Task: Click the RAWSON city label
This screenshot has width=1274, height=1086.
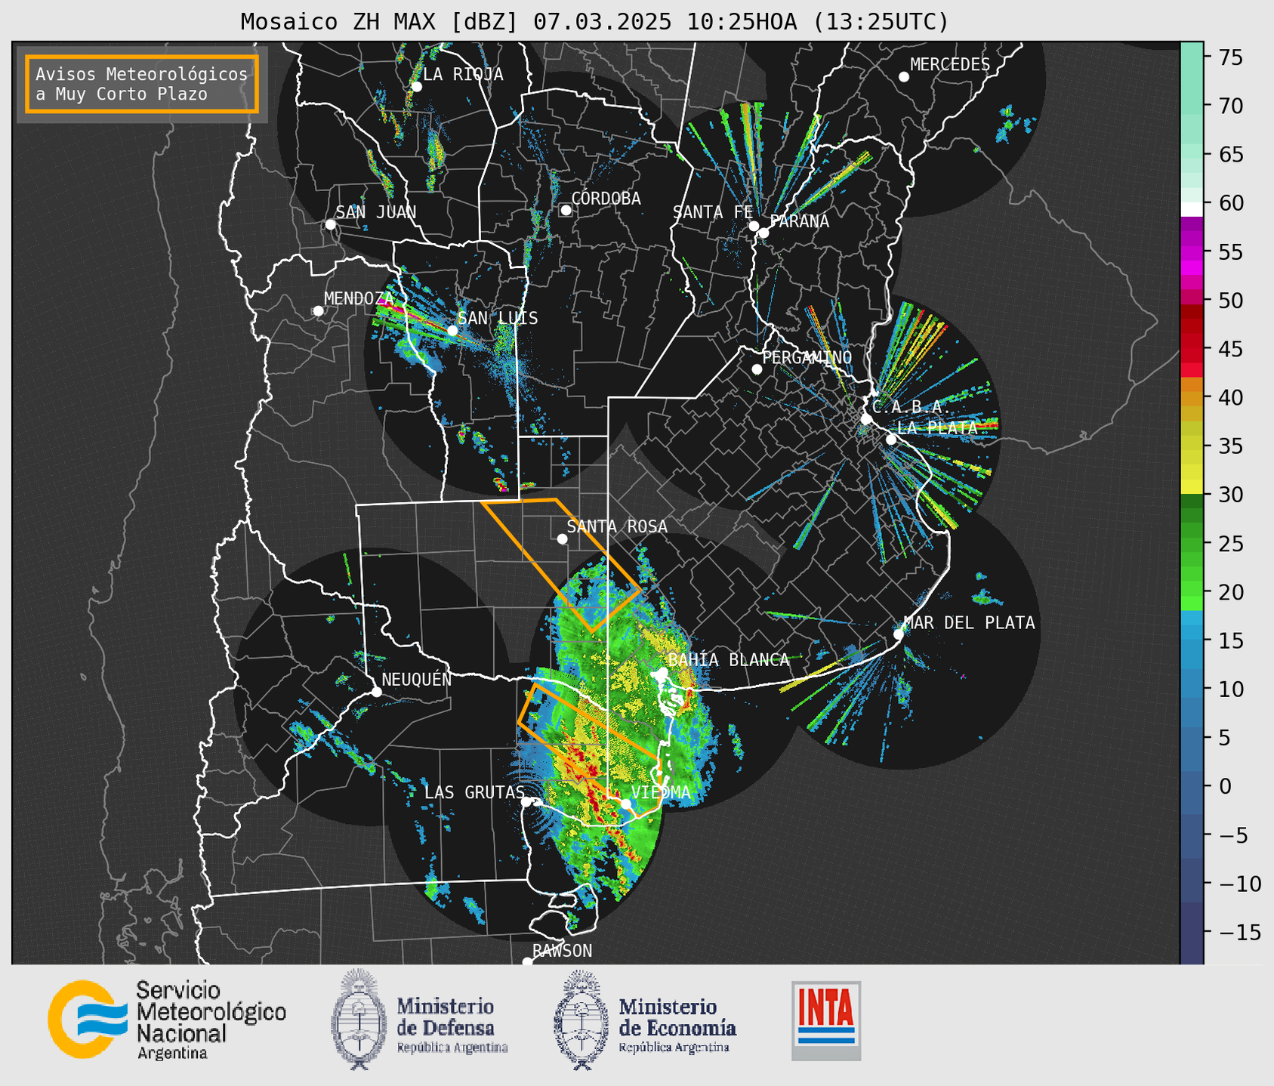Action: pyautogui.click(x=563, y=951)
